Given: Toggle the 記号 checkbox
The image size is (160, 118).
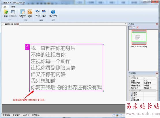Looking at the screenshot, I should [132, 95].
